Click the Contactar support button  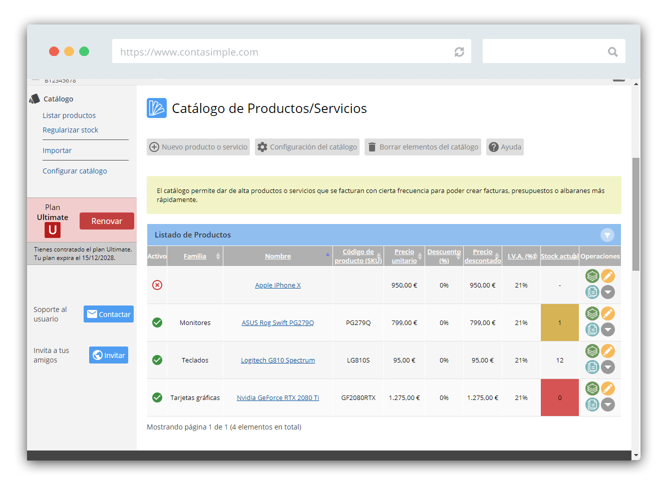(109, 314)
